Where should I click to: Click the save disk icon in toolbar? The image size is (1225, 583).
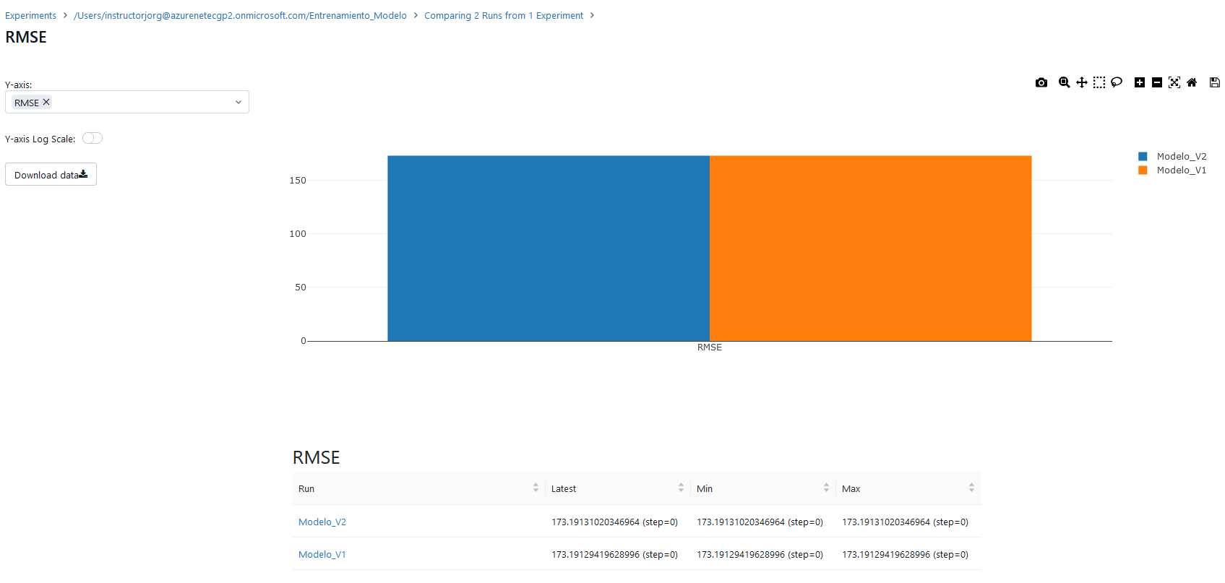click(x=1214, y=82)
